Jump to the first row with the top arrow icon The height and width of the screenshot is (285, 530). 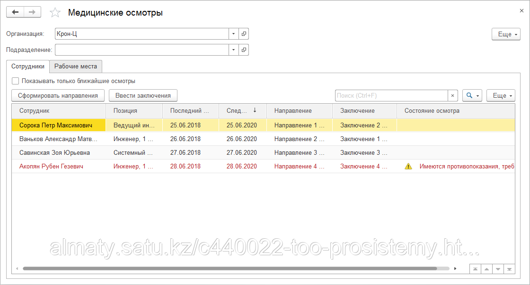(475, 269)
